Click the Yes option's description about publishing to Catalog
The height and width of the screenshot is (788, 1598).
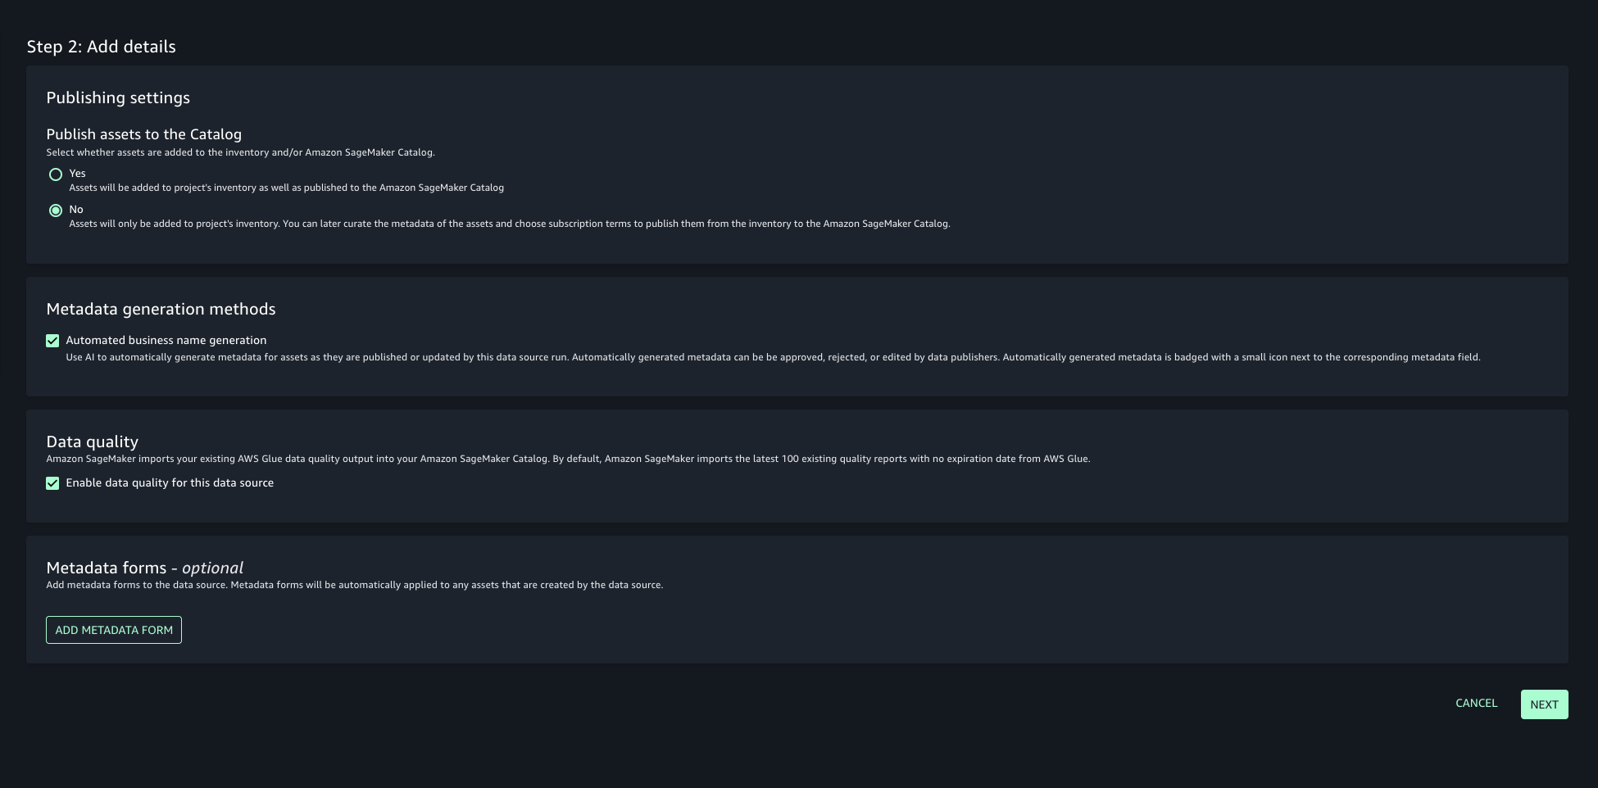[286, 188]
